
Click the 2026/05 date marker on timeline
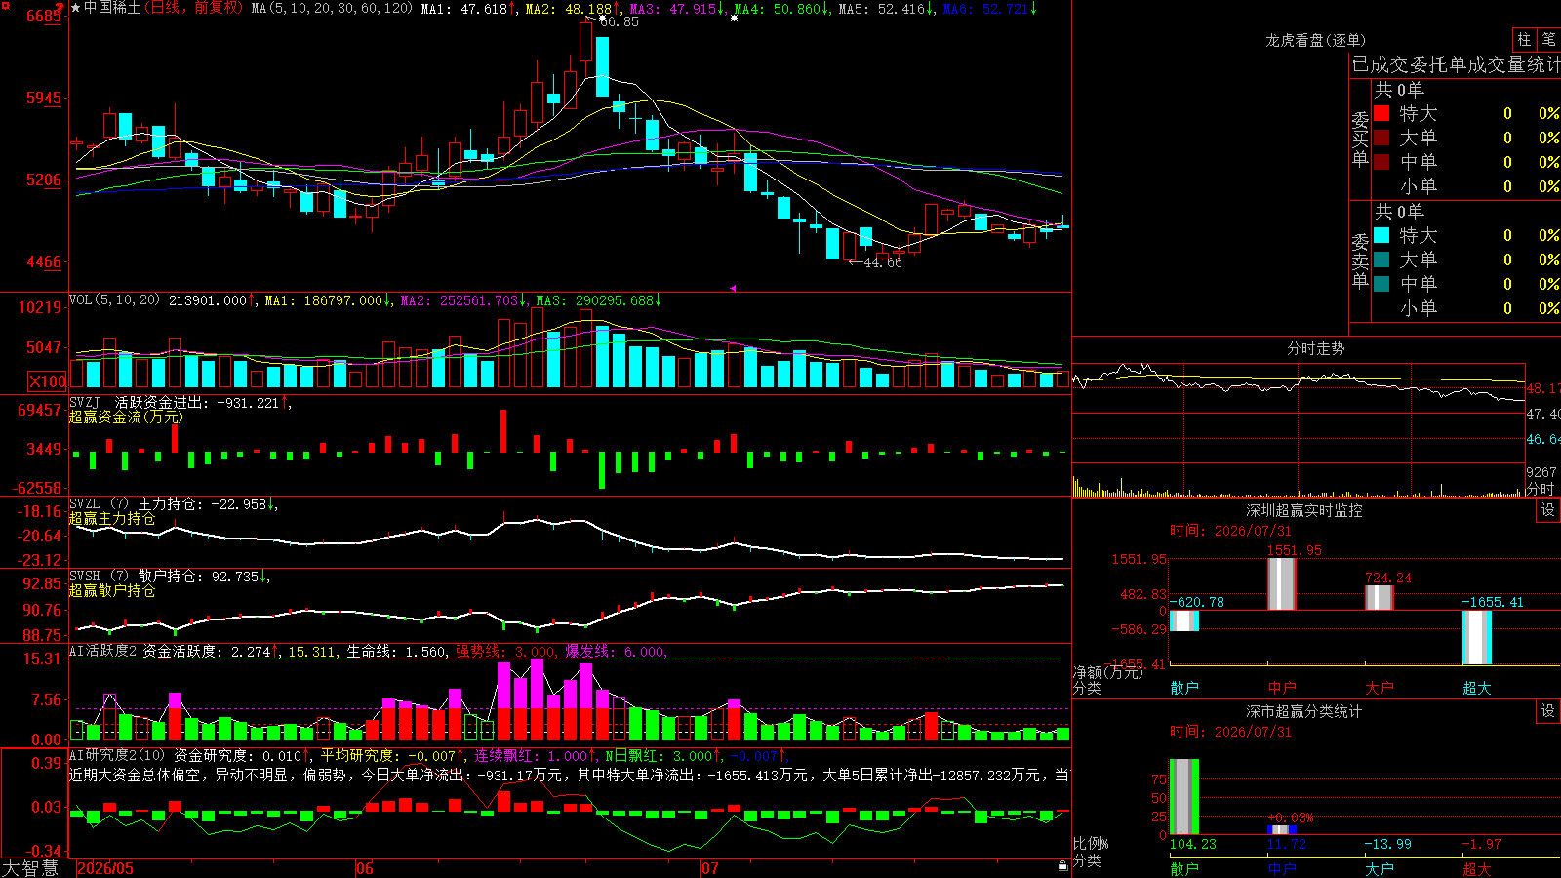tap(105, 868)
